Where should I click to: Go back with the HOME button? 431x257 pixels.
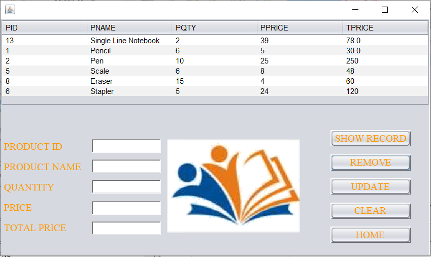pos(371,235)
